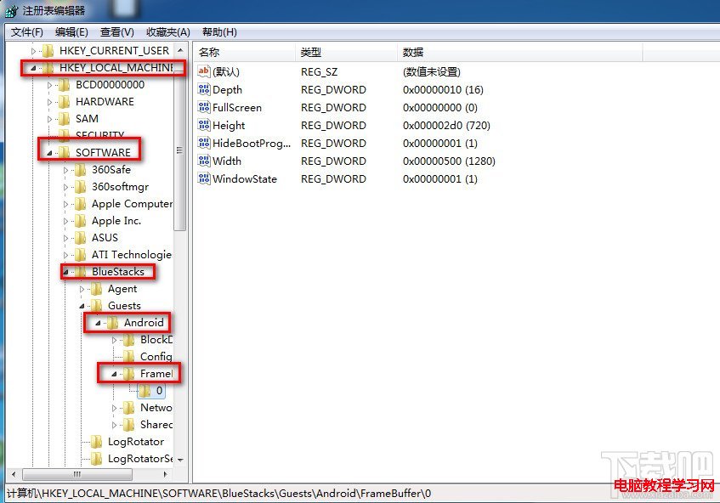Expand the BCD00000000 key

click(49, 85)
